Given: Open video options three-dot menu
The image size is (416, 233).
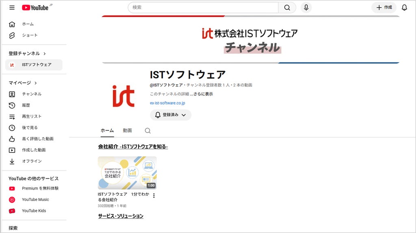Looking at the screenshot, I should pyautogui.click(x=154, y=195).
